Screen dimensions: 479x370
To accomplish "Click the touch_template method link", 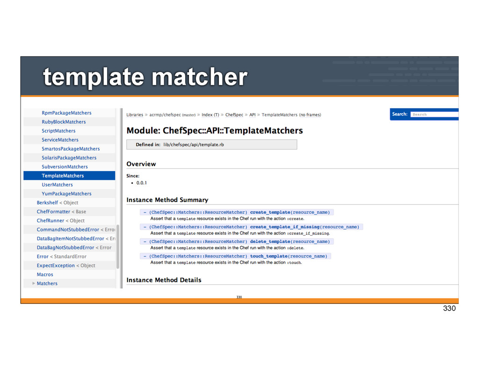I will click(268, 256).
